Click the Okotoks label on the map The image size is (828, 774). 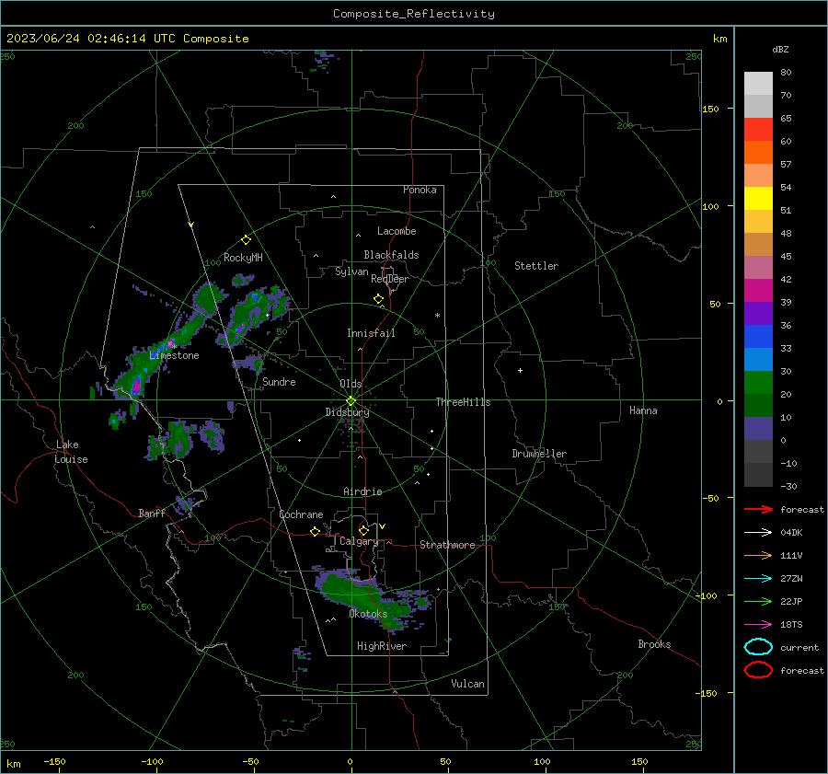tap(368, 614)
